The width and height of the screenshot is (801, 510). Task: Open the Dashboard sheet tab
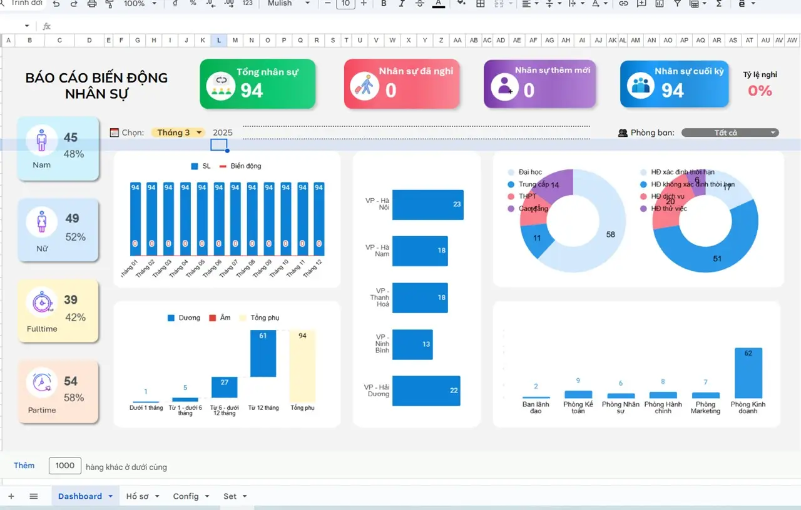[x=84, y=496]
